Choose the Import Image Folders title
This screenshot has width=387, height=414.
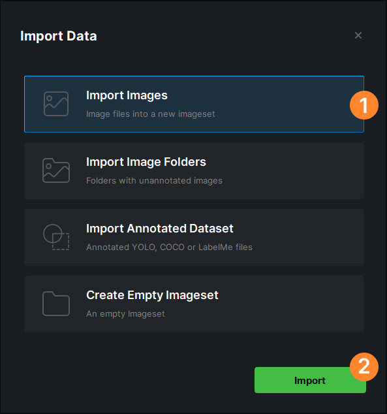[x=146, y=162]
